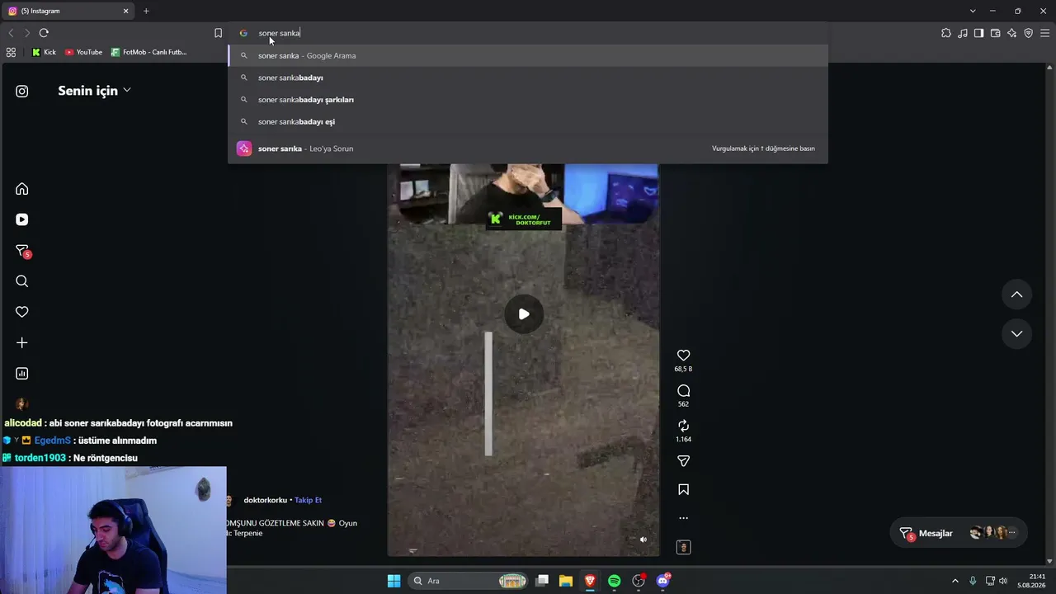
Task: Ask Leo about "soner sarıka"
Action: tap(528, 148)
